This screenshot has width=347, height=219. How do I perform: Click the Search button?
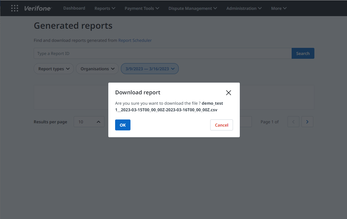click(x=303, y=53)
